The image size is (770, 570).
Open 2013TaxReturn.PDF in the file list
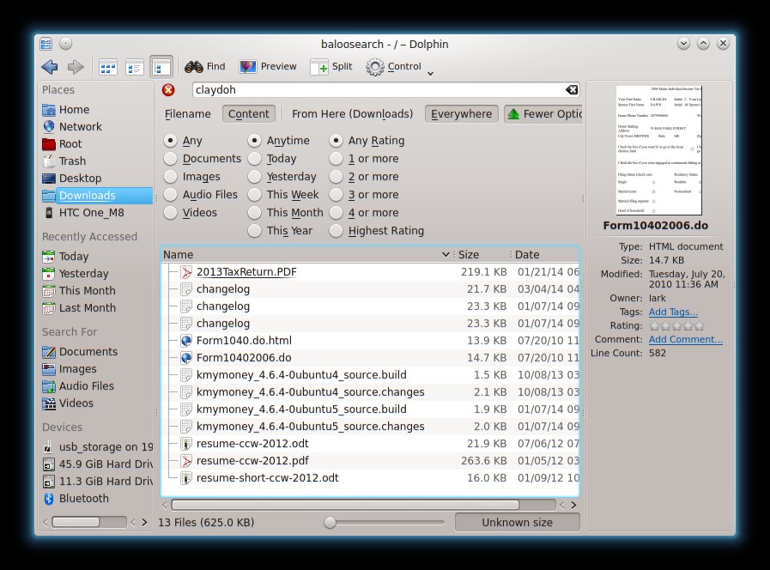tap(246, 272)
